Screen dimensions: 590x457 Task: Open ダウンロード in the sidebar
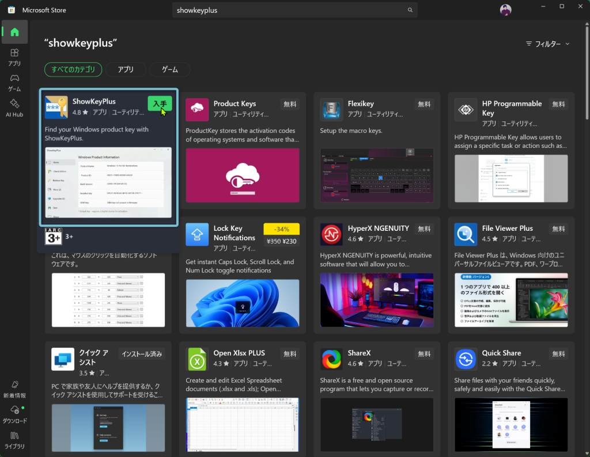pyautogui.click(x=14, y=415)
